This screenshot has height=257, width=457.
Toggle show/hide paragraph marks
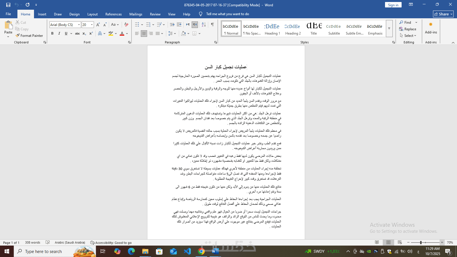click(212, 25)
